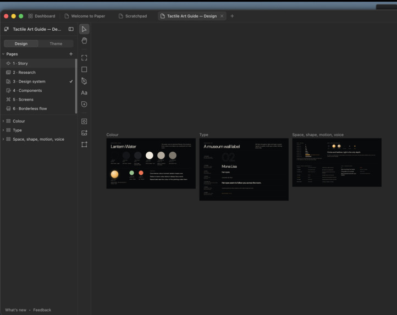Click the Colour layer frame icon
Screen dimensions: 397x315
point(8,121)
